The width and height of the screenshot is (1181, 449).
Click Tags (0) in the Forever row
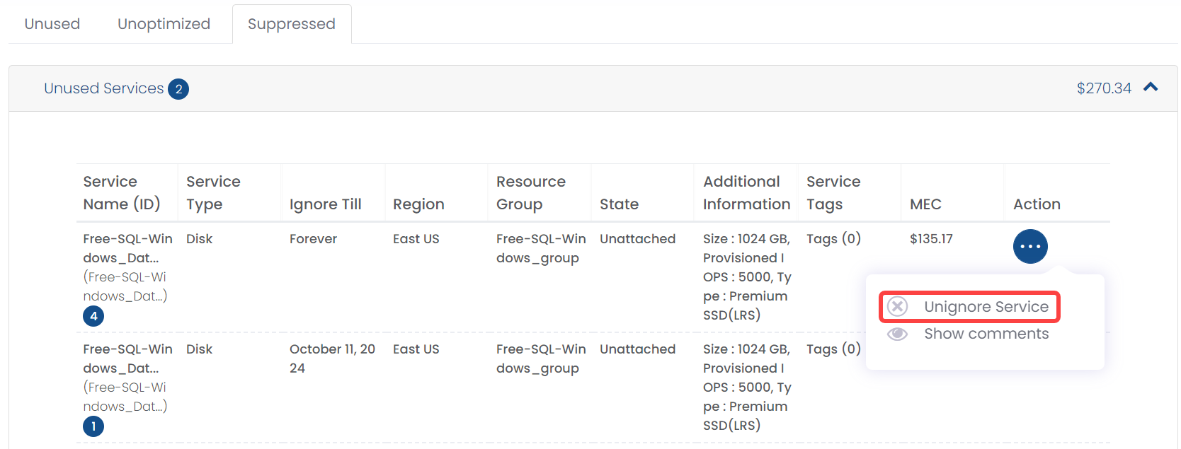point(833,239)
